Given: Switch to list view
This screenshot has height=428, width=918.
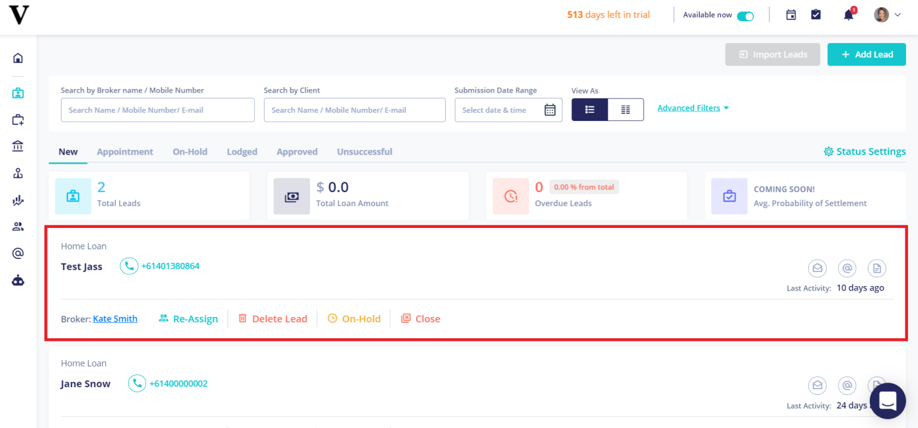Looking at the screenshot, I should (x=590, y=110).
